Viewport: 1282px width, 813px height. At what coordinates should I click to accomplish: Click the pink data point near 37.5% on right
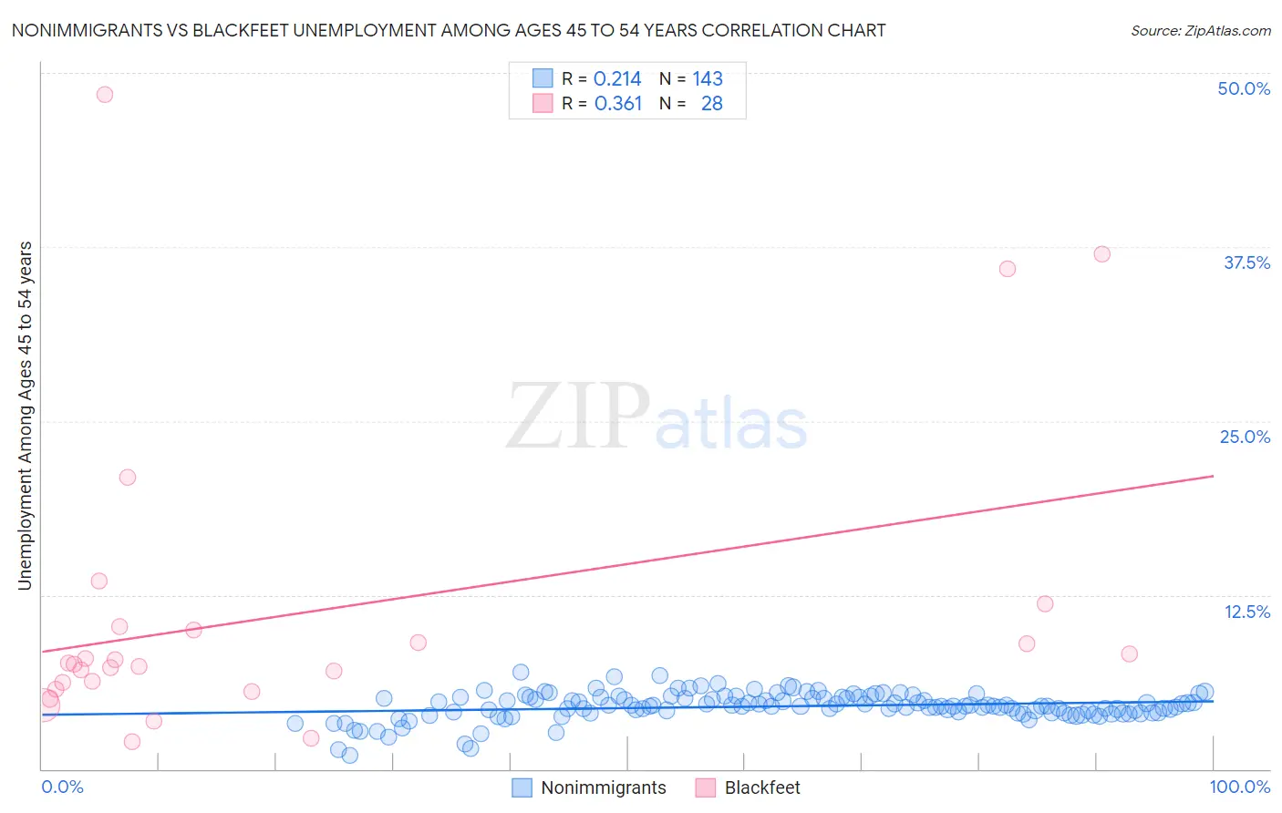1101,254
